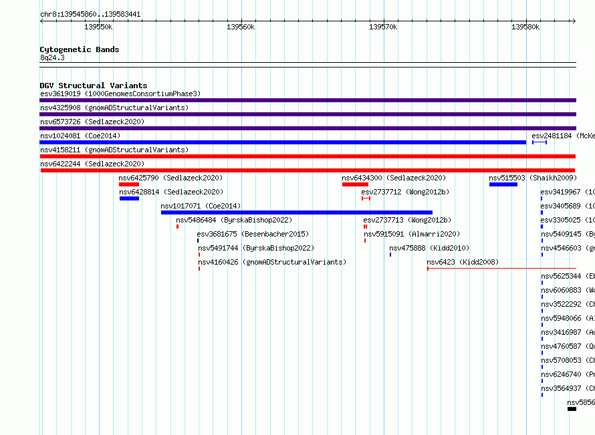The height and width of the screenshot is (435, 595).
Task: Select nsv4160426 (gnomADStructuralVariants) label
Action: pyautogui.click(x=272, y=262)
